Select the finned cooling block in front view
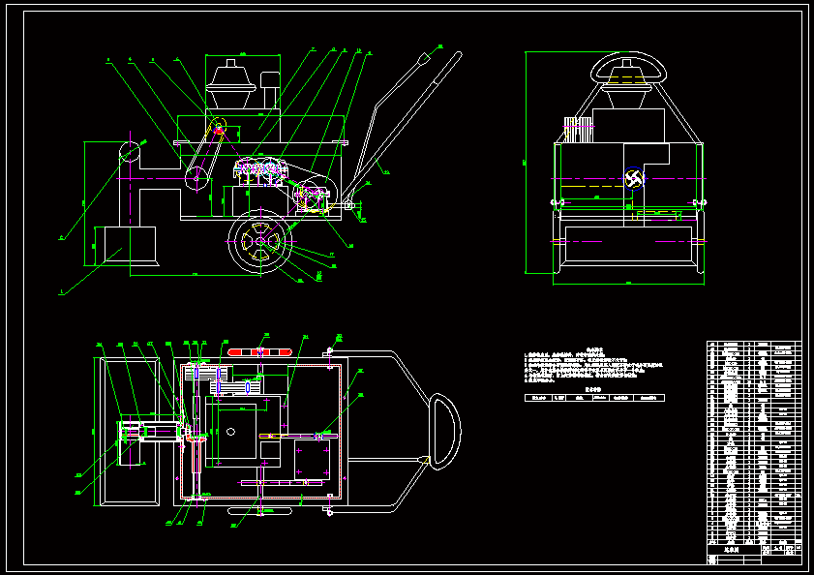Image resolution: width=814 pixels, height=575 pixels. click(x=578, y=130)
